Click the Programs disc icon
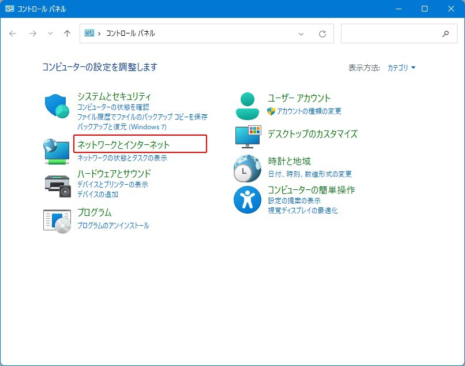The width and height of the screenshot is (465, 366). tap(57, 220)
